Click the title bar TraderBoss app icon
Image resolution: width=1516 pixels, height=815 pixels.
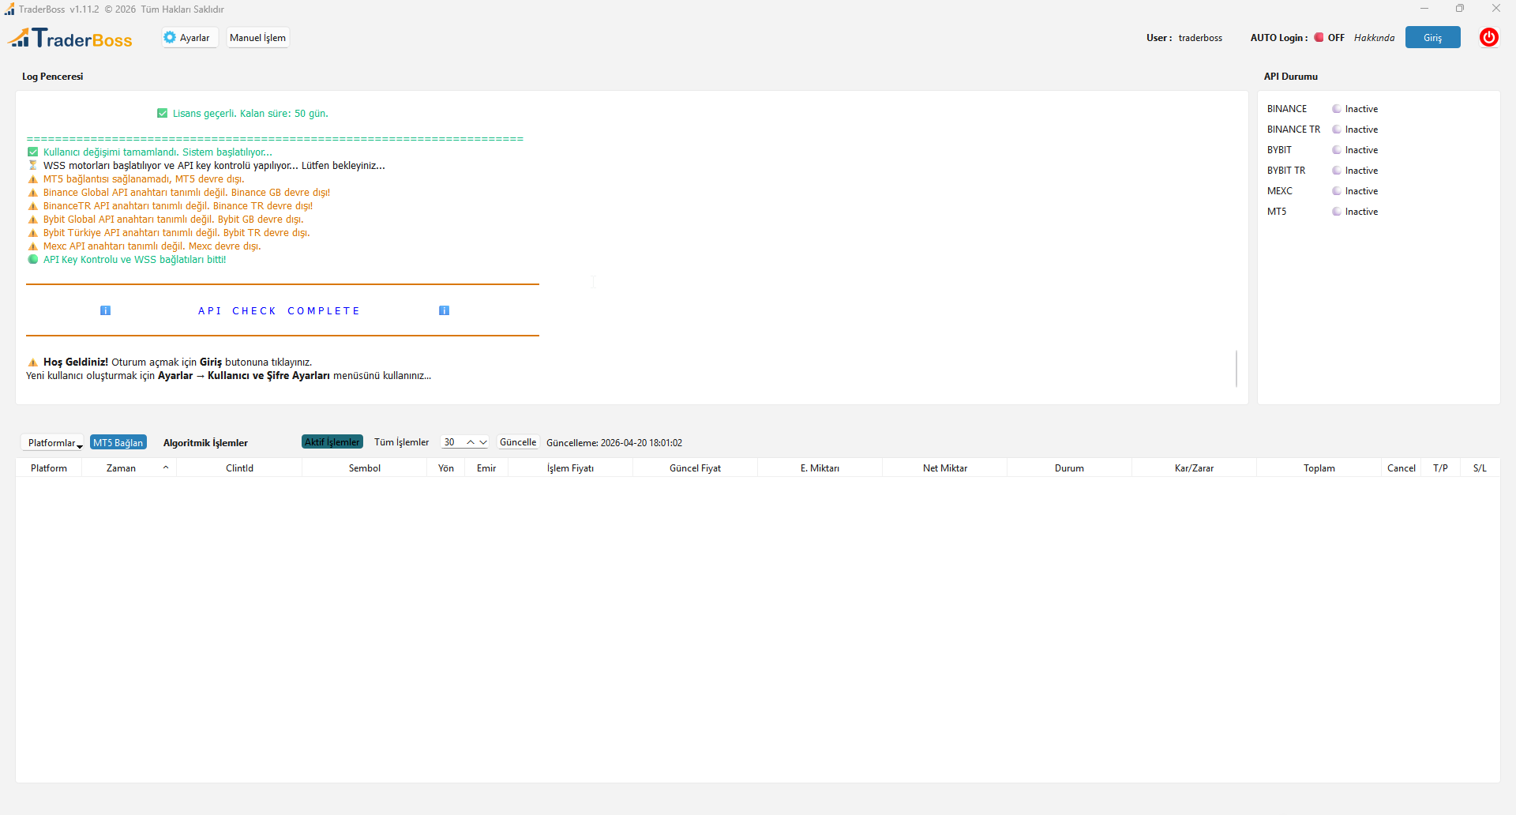[9, 9]
